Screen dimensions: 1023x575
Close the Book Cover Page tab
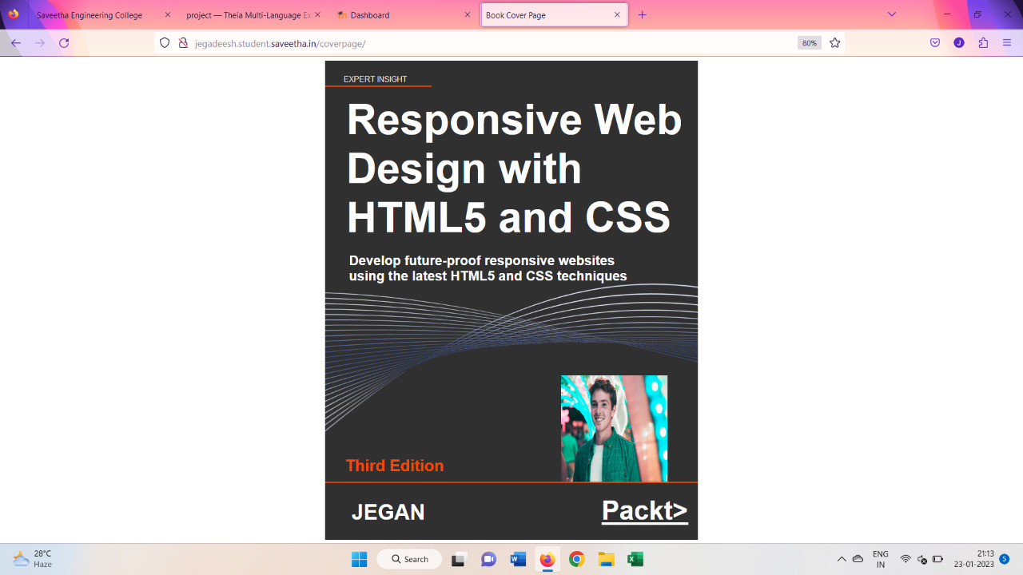(617, 15)
